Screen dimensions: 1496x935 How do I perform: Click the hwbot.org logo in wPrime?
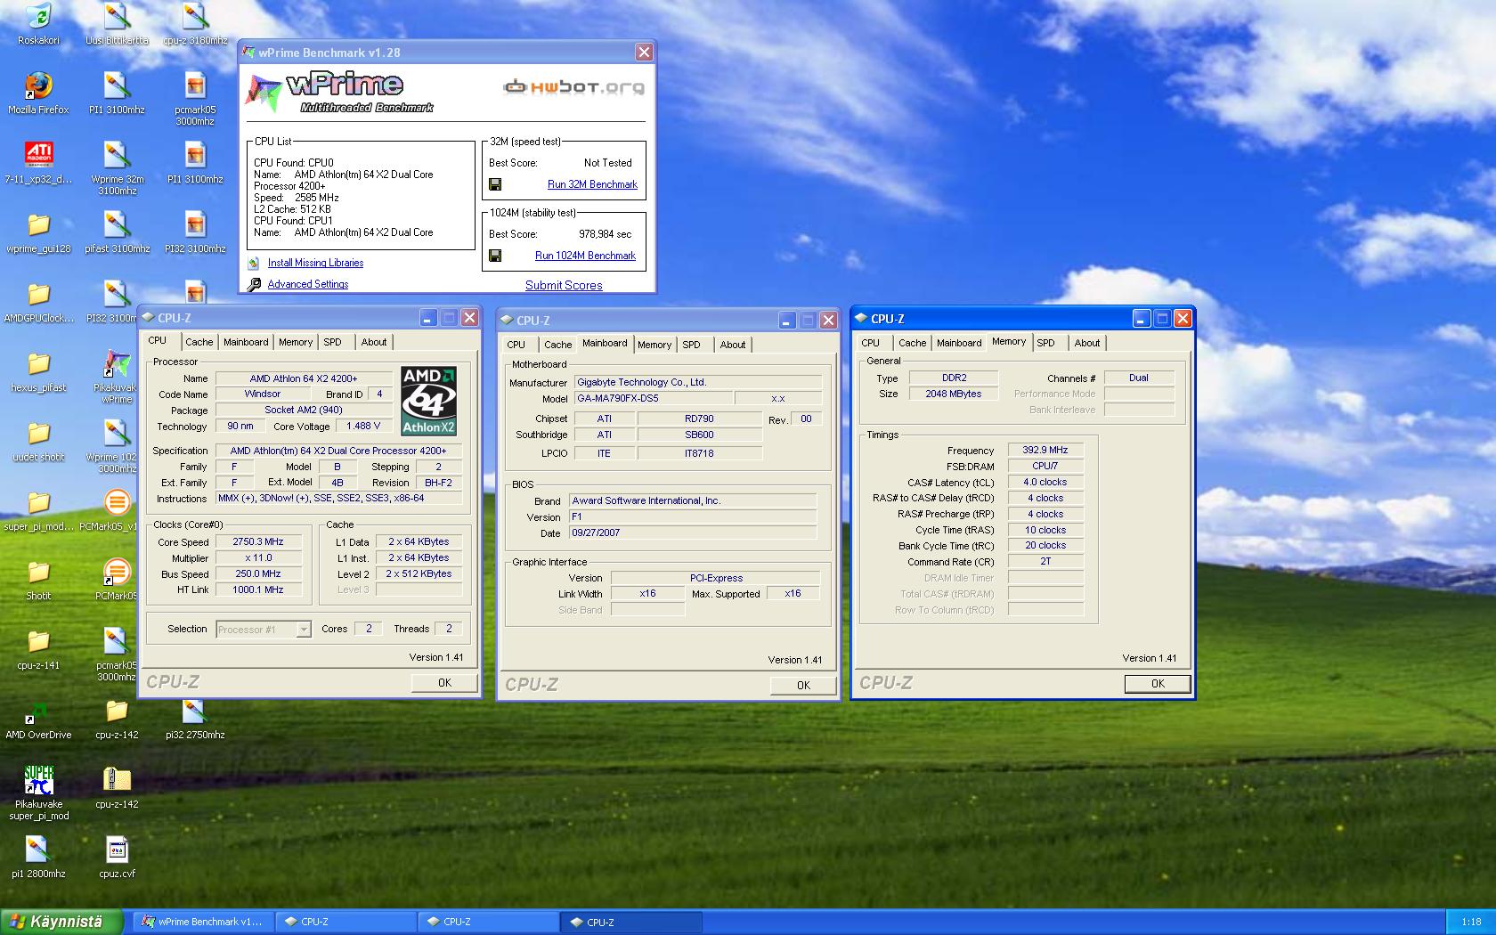tap(573, 87)
